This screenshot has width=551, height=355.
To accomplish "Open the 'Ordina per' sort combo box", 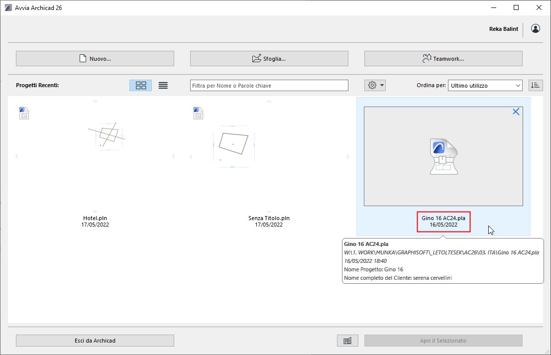I will 485,86.
